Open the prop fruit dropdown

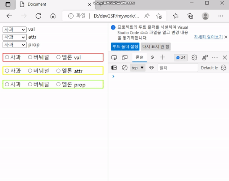coord(15,45)
